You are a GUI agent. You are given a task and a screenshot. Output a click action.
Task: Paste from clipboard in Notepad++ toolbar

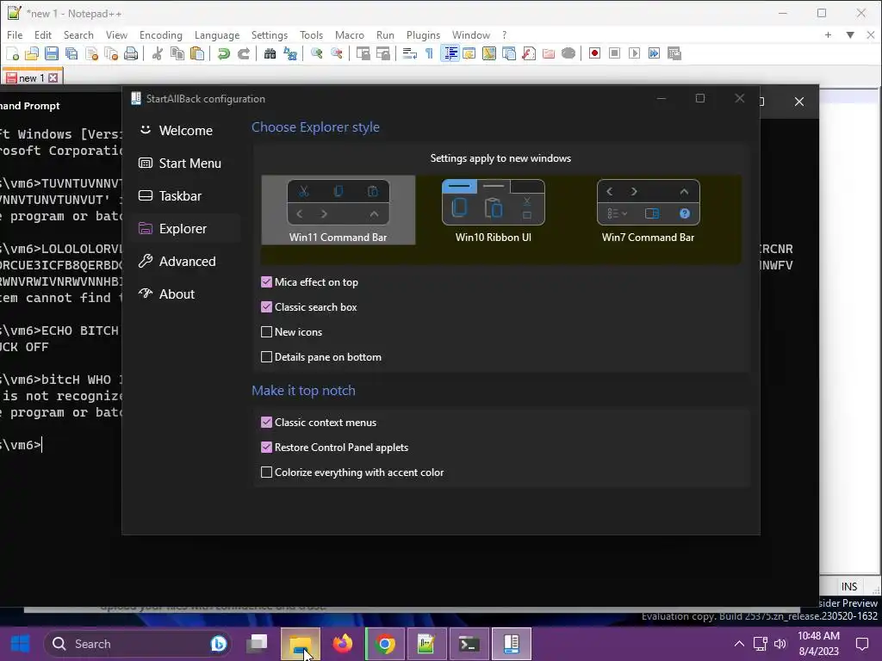tap(197, 53)
